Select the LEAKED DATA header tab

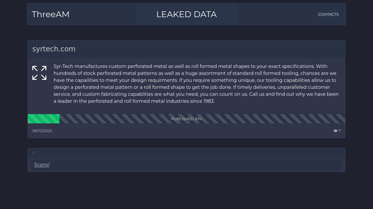(x=186, y=14)
